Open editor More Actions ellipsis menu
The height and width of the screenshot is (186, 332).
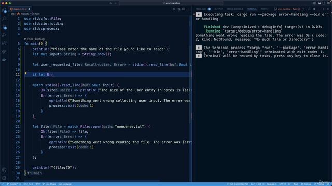[x=188, y=9]
